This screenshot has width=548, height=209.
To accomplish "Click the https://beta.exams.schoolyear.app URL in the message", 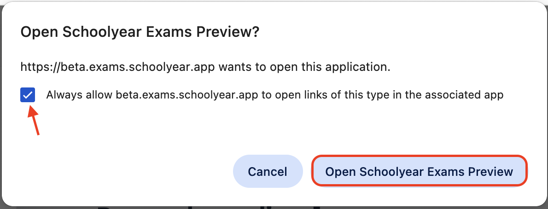I will (118, 67).
